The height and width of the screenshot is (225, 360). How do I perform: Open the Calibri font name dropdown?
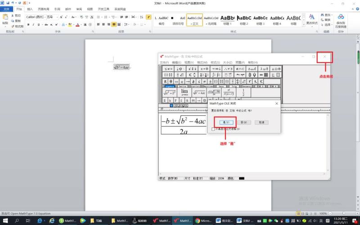pyautogui.click(x=45, y=17)
